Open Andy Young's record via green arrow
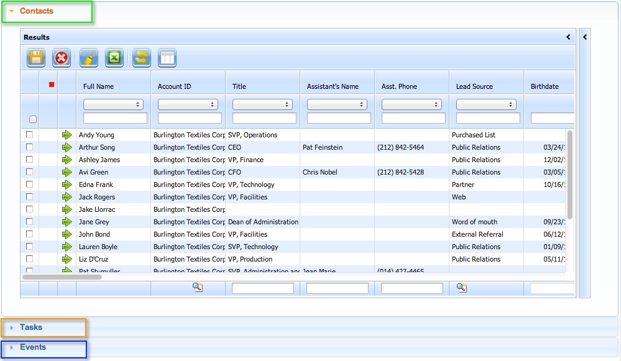The image size is (621, 361). click(67, 135)
